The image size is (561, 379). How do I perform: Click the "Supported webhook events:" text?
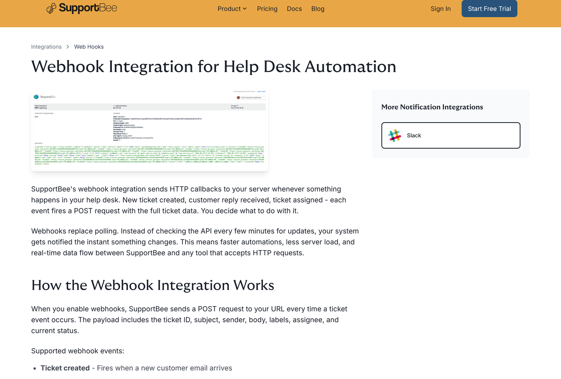pos(77,351)
